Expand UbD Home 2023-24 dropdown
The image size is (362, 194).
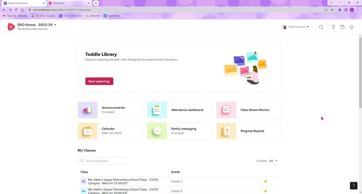pos(55,25)
